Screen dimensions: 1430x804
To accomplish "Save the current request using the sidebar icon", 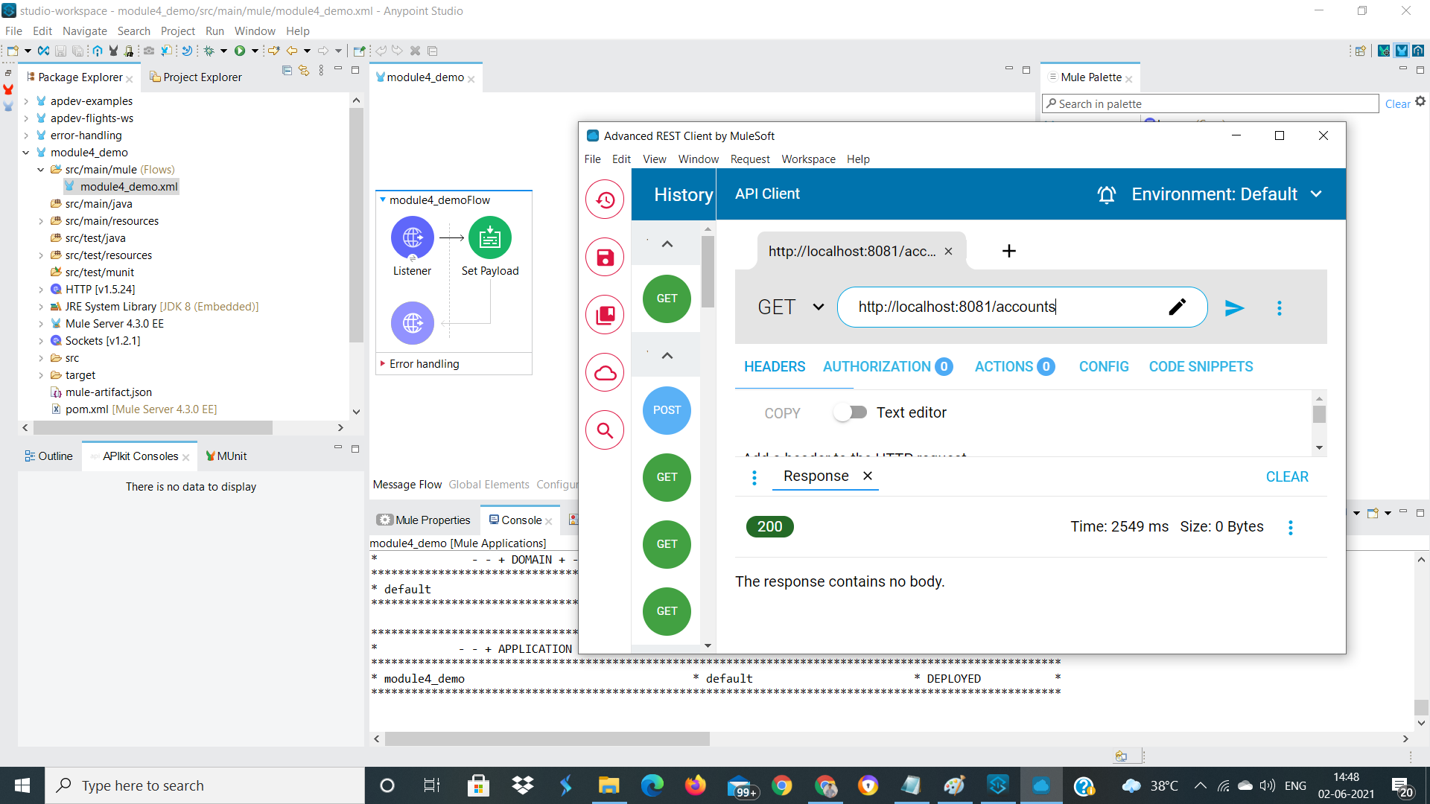I will [x=604, y=256].
